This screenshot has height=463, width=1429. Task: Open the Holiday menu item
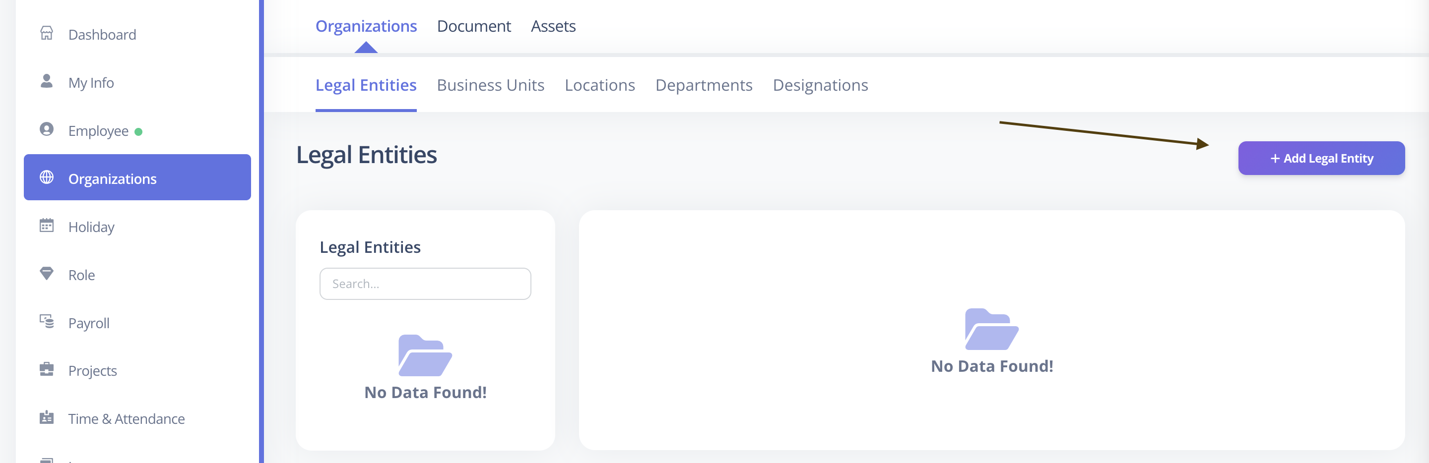coord(137,227)
